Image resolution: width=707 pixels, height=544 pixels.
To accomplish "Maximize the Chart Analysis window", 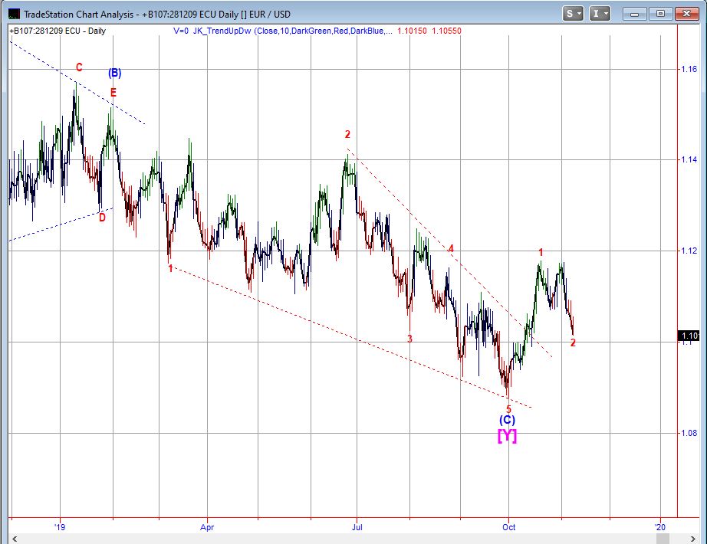I will click(x=660, y=14).
